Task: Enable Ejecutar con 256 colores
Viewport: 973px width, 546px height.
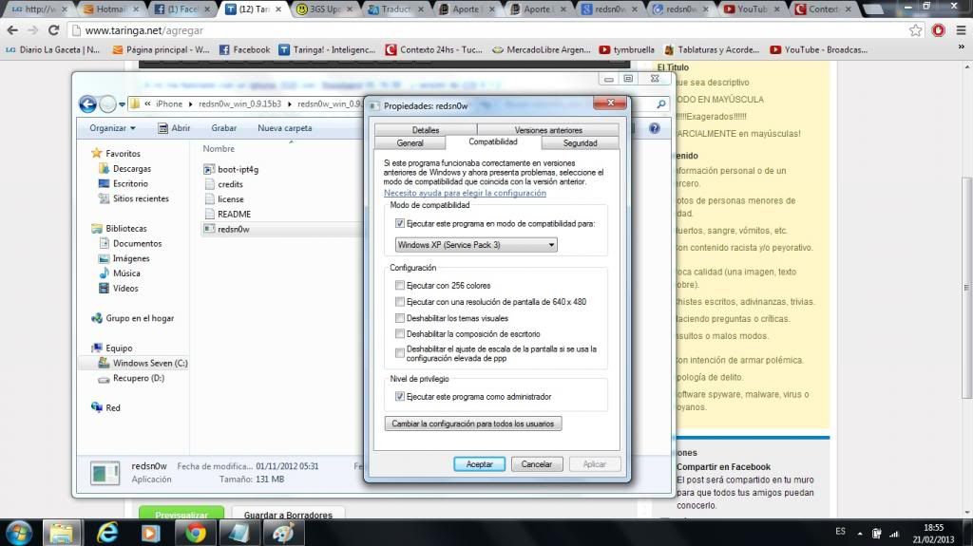Action: pyautogui.click(x=400, y=286)
